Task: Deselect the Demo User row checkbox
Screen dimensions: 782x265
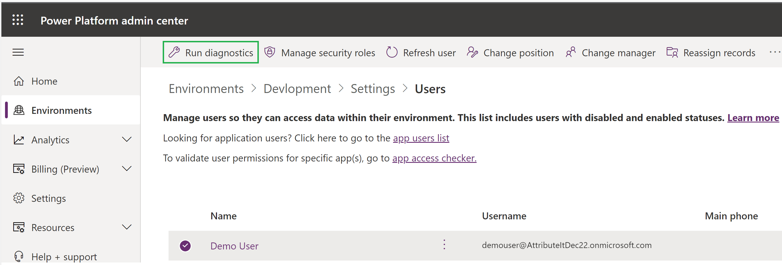Action: pos(185,246)
